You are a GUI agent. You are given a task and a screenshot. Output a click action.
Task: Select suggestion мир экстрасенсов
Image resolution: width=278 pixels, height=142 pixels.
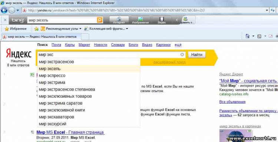tap(89, 62)
